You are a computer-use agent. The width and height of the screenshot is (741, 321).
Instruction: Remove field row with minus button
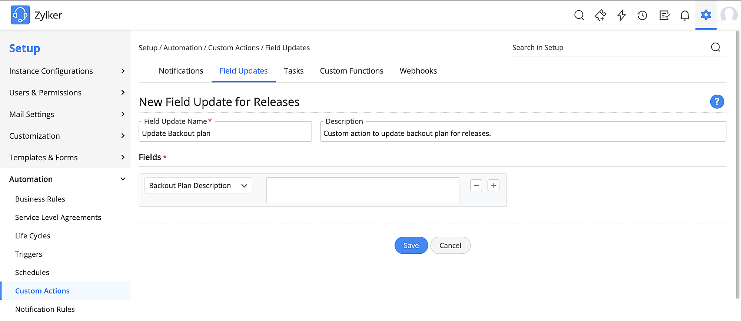pos(476,185)
